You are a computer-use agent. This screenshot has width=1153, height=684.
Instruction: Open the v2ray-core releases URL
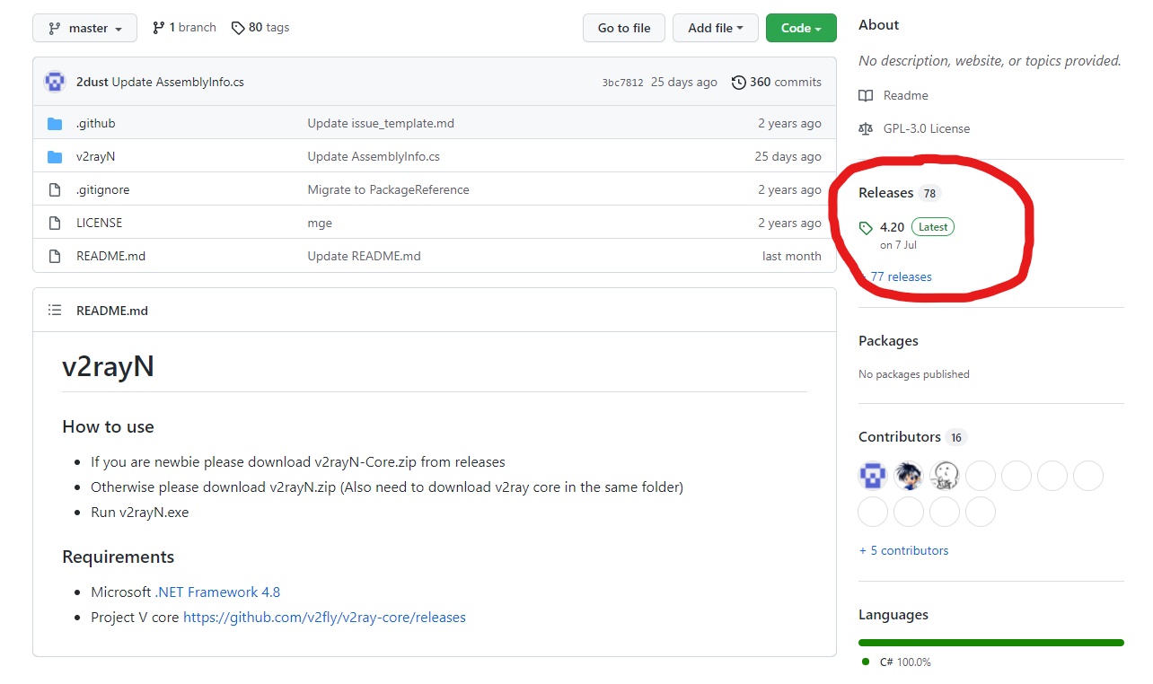tap(324, 617)
